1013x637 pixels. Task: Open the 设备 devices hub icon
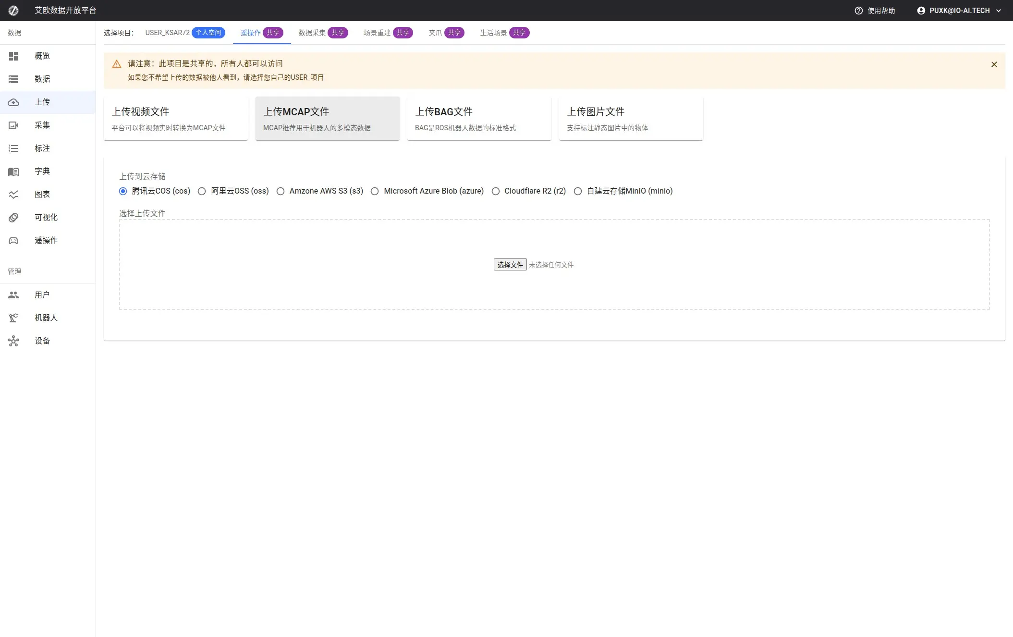click(x=13, y=341)
